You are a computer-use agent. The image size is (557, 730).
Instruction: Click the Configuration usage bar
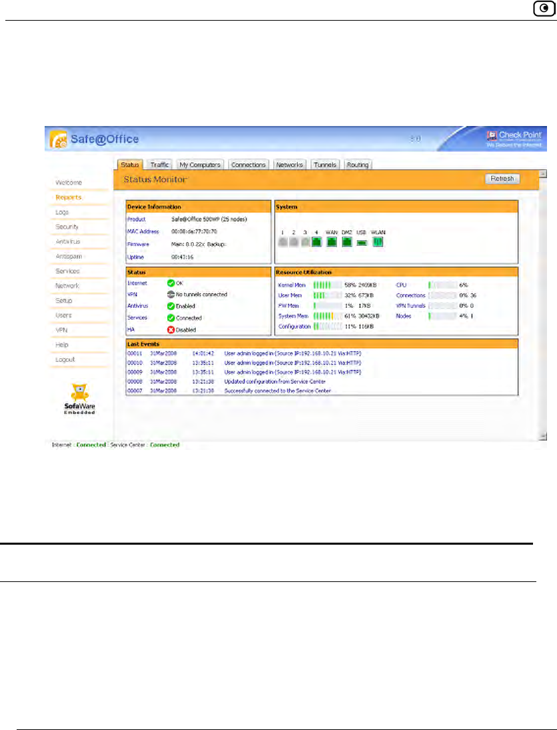[x=328, y=327]
